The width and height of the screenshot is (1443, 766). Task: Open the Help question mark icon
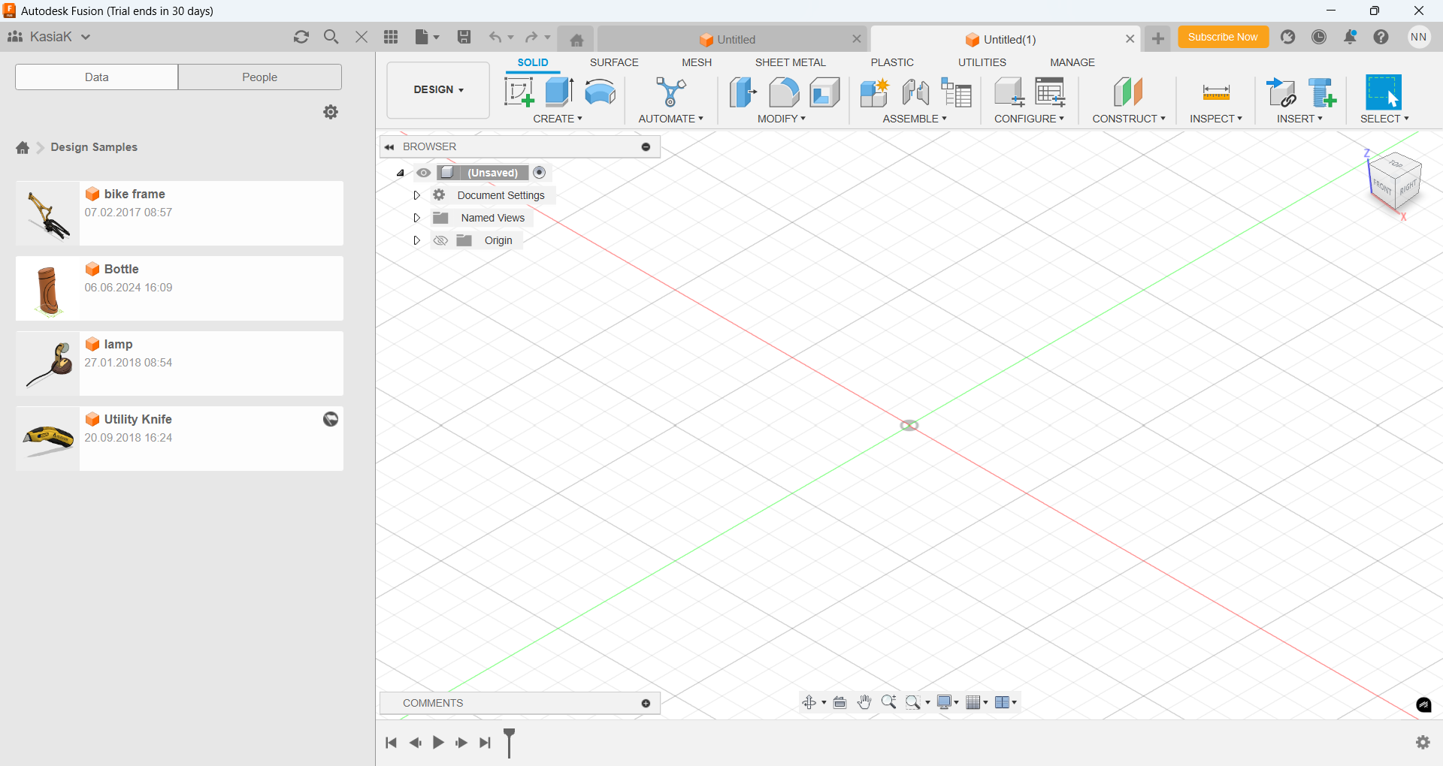[x=1381, y=37]
